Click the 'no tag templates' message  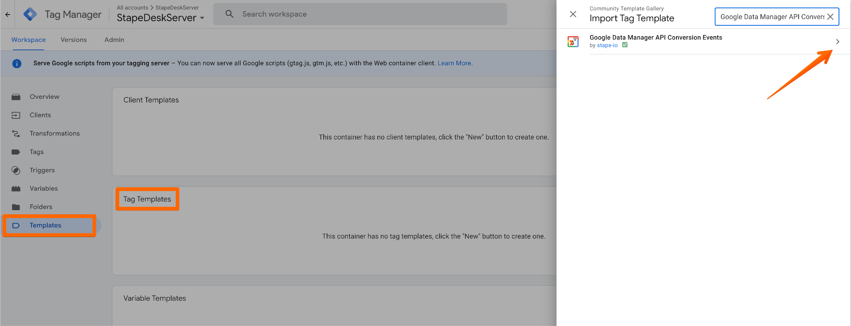[434, 236]
